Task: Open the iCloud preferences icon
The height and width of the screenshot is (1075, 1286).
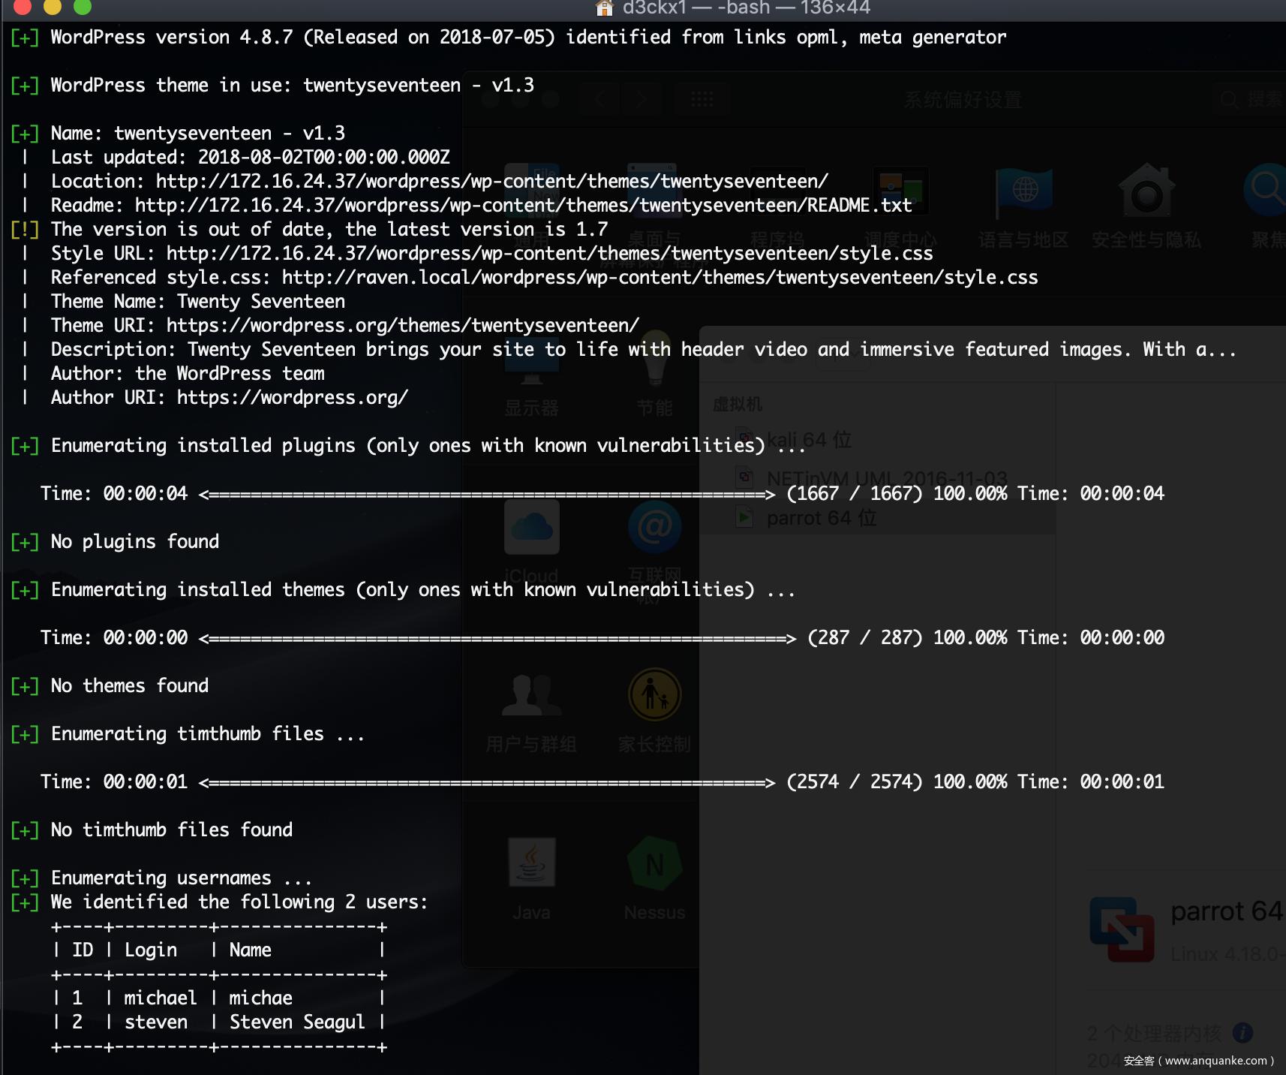Action: [532, 527]
